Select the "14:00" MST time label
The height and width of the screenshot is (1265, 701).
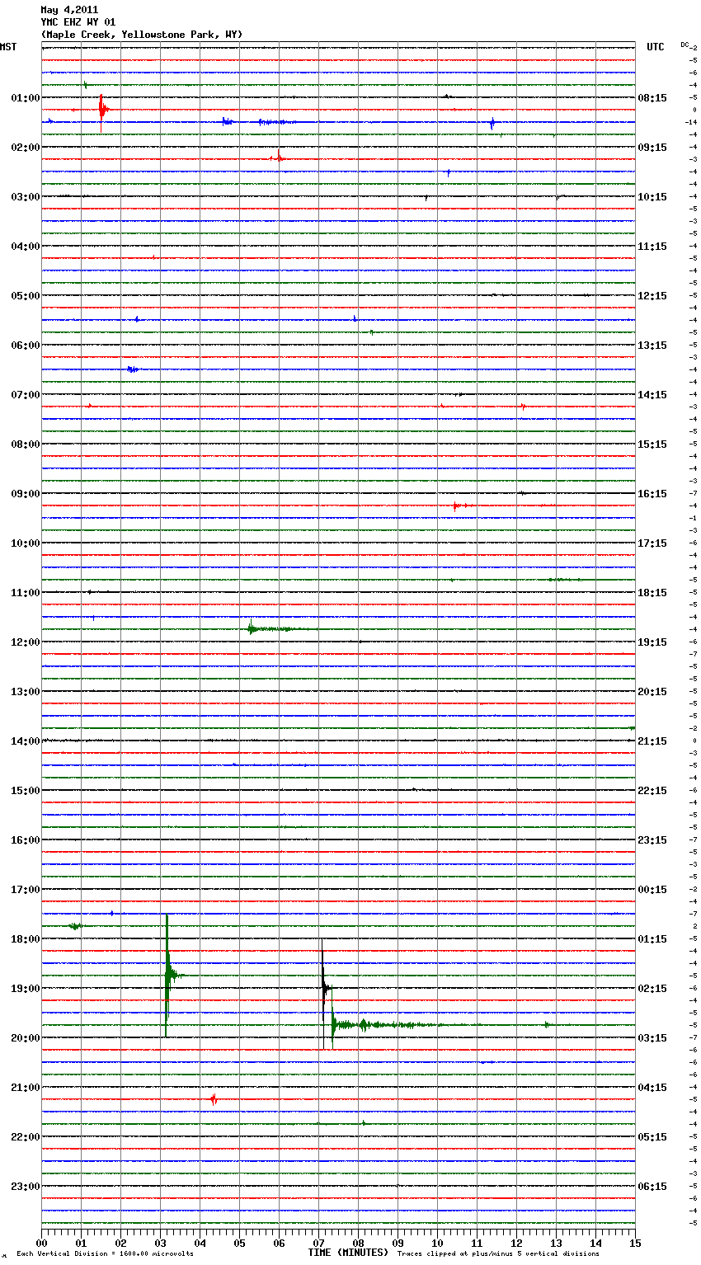coord(26,741)
